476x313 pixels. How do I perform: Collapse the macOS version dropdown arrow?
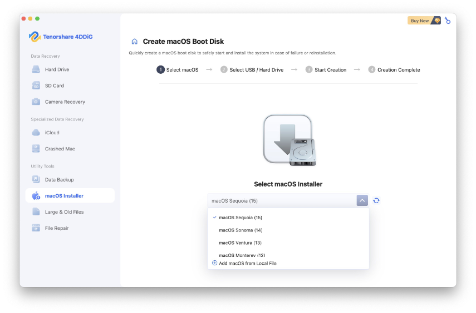[x=362, y=200]
